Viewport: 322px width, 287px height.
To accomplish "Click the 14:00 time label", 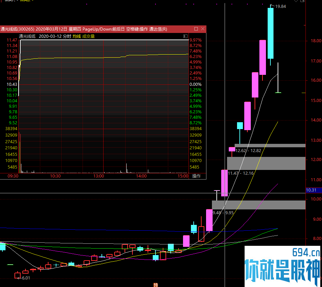I will (141, 176).
